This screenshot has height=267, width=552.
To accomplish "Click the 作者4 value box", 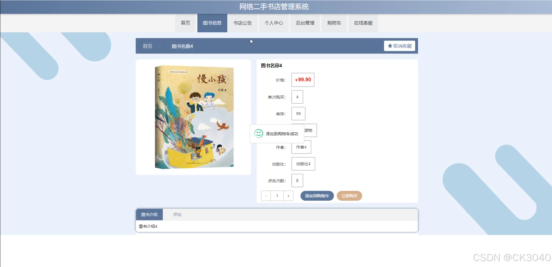I will pos(301,147).
